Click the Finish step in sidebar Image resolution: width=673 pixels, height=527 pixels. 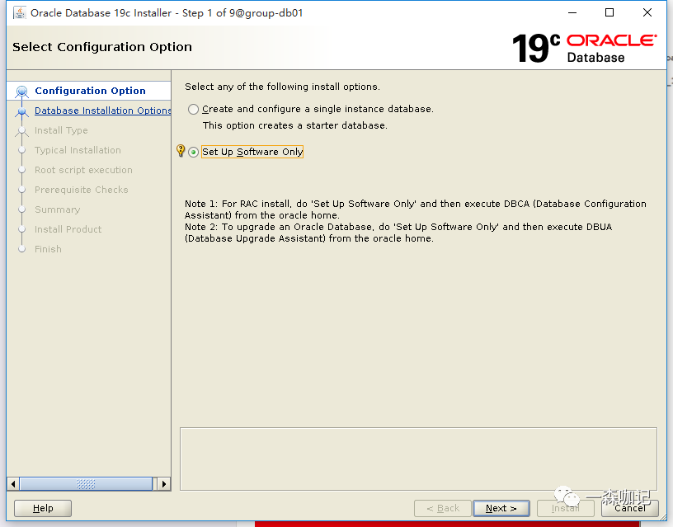48,249
